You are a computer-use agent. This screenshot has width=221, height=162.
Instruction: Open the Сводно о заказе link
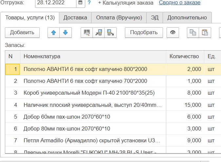click(x=179, y=3)
